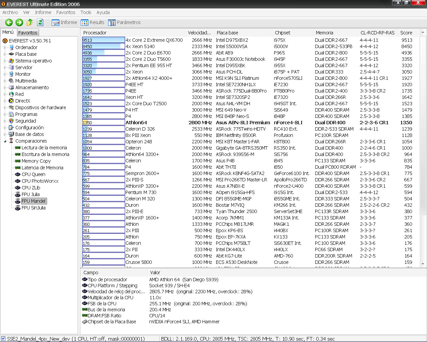Select FPU SinJulia benchmark
The width and height of the screenshot is (427, 342).
pyautogui.click(x=34, y=208)
